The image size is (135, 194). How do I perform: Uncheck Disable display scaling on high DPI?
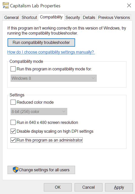[13, 131]
